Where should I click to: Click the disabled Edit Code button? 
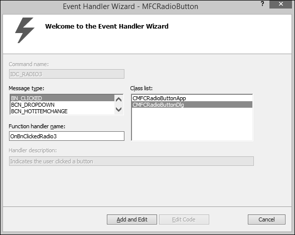[184, 219]
